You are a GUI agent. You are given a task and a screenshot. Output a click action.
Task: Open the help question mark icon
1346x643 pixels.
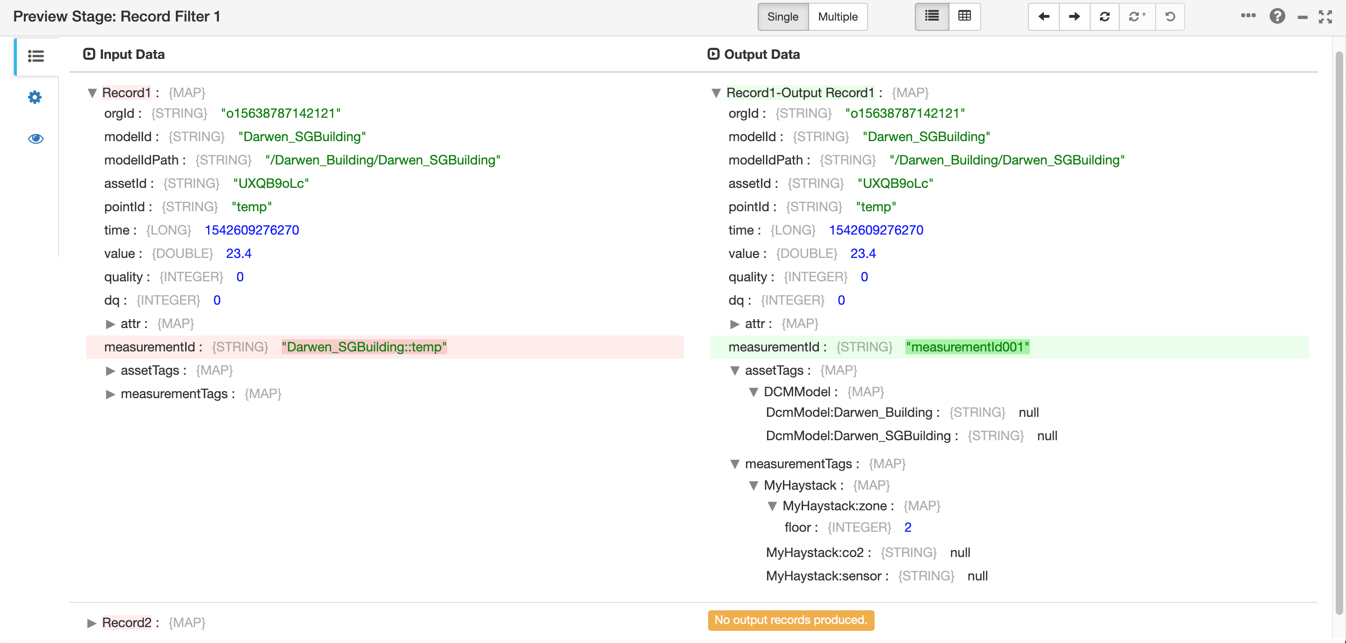(1277, 17)
